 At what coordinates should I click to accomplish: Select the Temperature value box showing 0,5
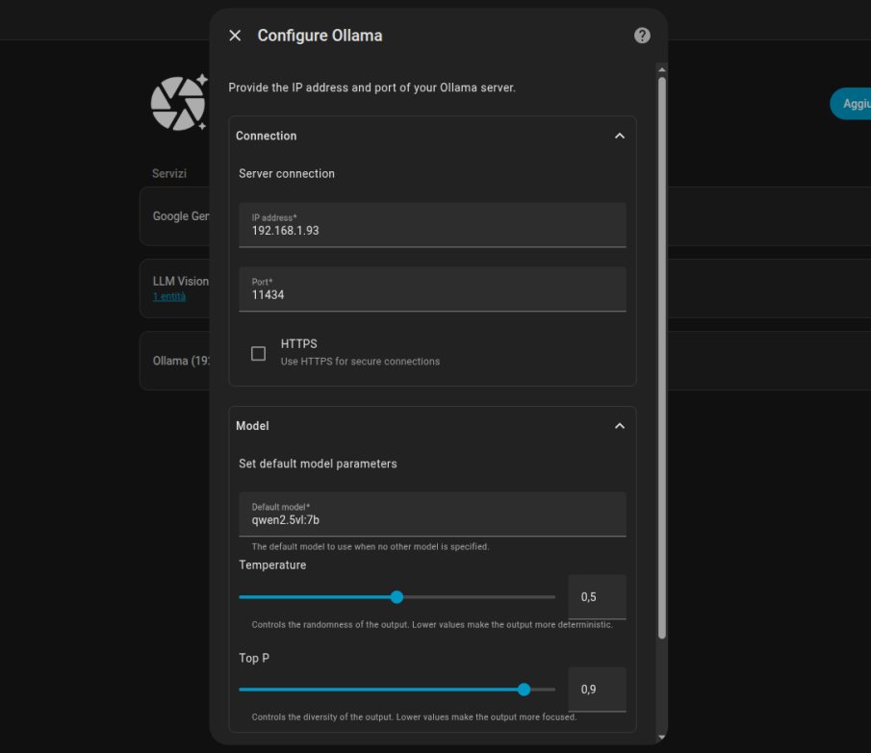point(597,597)
